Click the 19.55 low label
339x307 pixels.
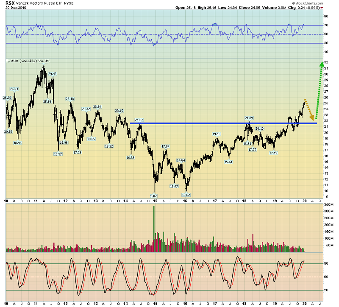91,140
